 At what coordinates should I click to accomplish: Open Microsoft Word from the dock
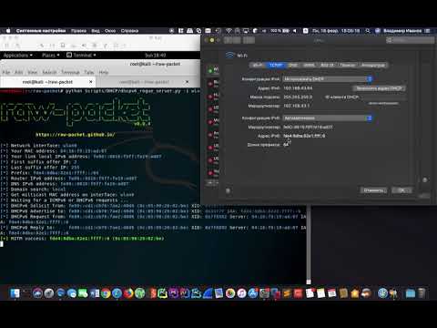95,293
